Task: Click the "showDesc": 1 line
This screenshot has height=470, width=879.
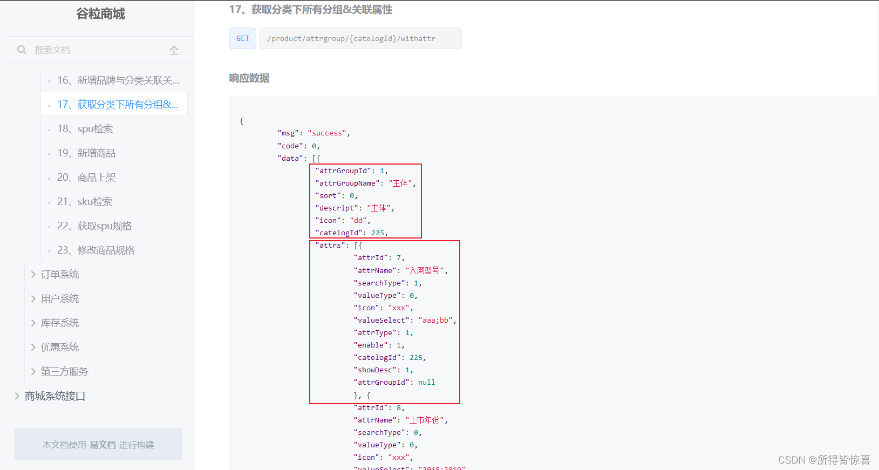Action: pyautogui.click(x=384, y=370)
